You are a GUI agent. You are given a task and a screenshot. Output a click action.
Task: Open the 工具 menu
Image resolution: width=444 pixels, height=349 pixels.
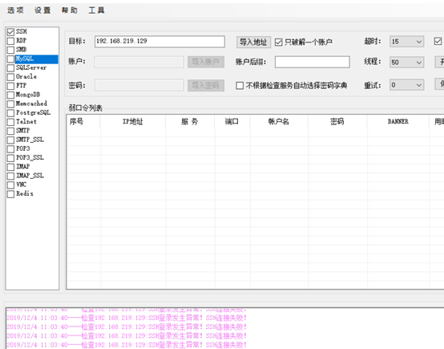pyautogui.click(x=96, y=10)
